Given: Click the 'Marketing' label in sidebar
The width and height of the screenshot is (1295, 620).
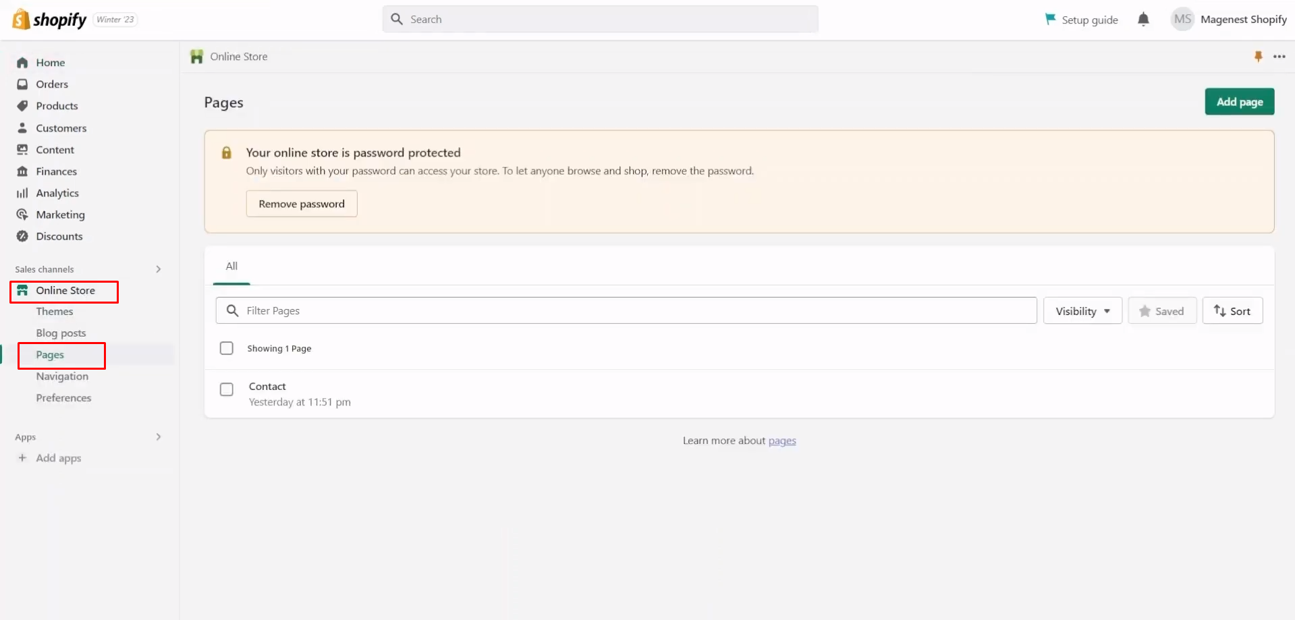Looking at the screenshot, I should [x=61, y=215].
